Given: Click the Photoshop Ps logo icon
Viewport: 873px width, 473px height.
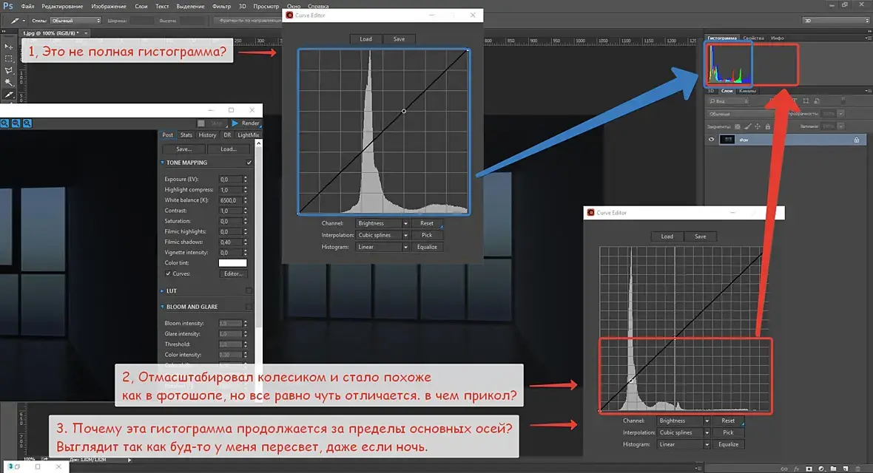Looking at the screenshot, I should pos(8,6).
